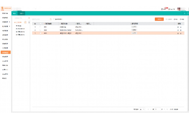The height and width of the screenshot is (119, 189).
Task: Click the search icon next to the project search box
Action: [x=51, y=19]
